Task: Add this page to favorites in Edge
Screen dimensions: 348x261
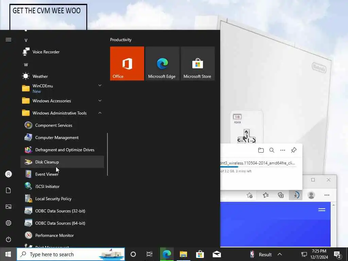Action: (249, 195)
